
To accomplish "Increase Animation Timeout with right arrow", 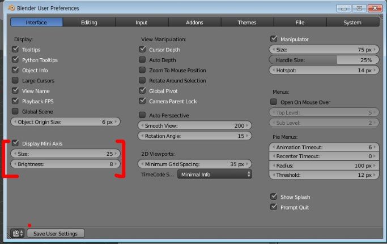I will point(375,147).
